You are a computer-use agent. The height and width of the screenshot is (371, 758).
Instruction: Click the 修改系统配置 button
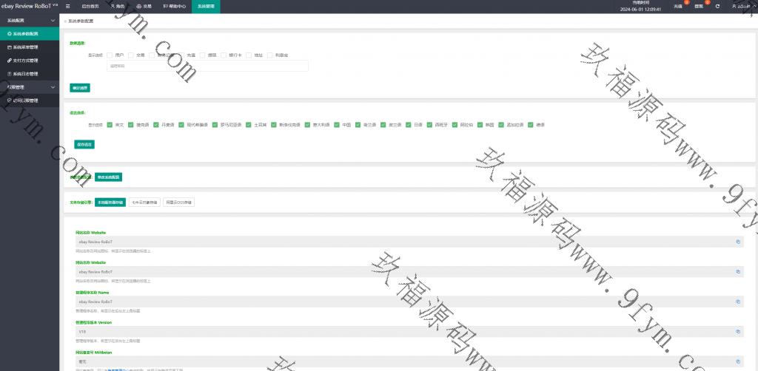pyautogui.click(x=108, y=177)
